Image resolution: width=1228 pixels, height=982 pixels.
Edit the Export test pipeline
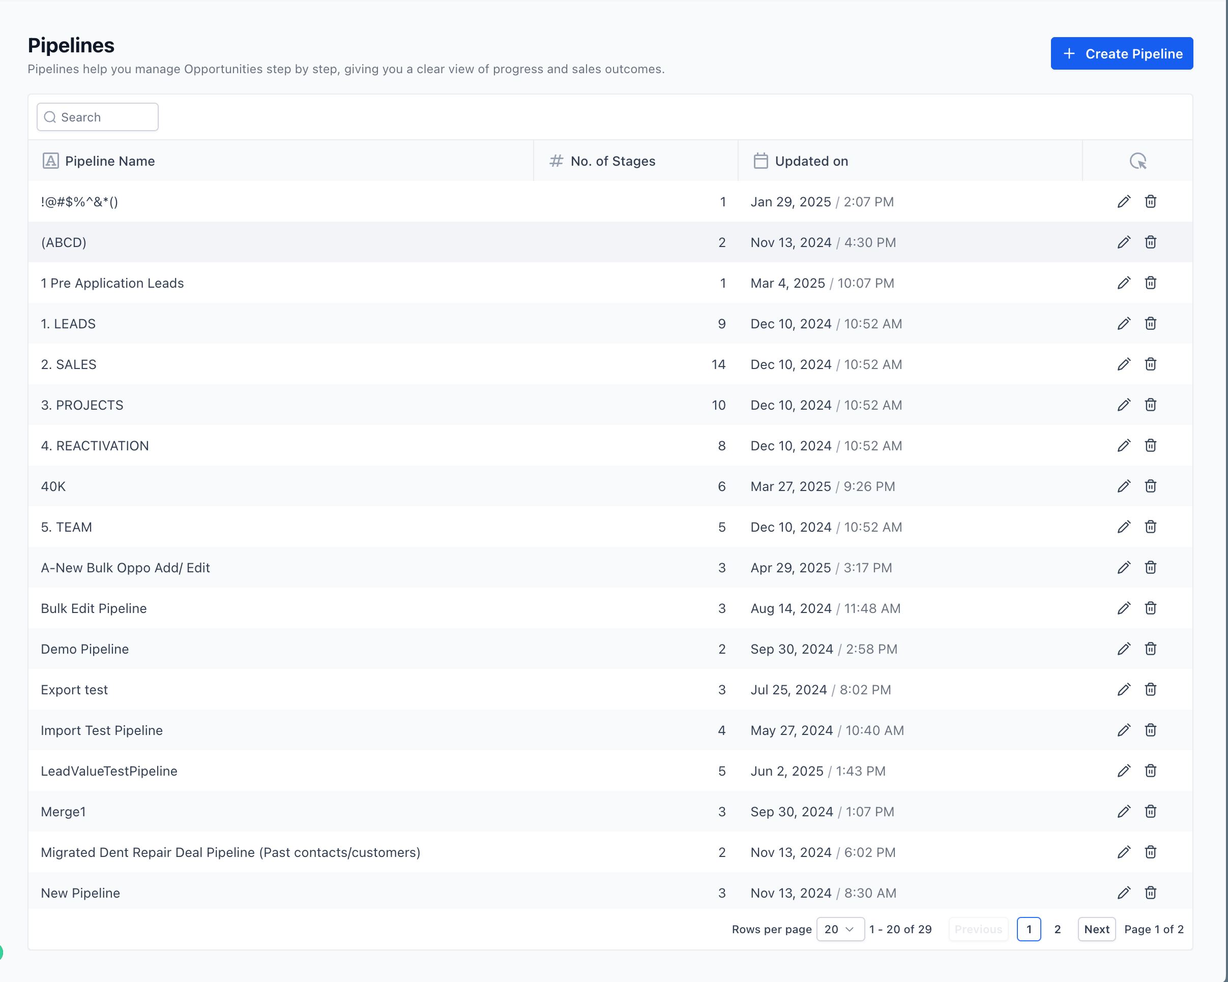click(x=1124, y=690)
